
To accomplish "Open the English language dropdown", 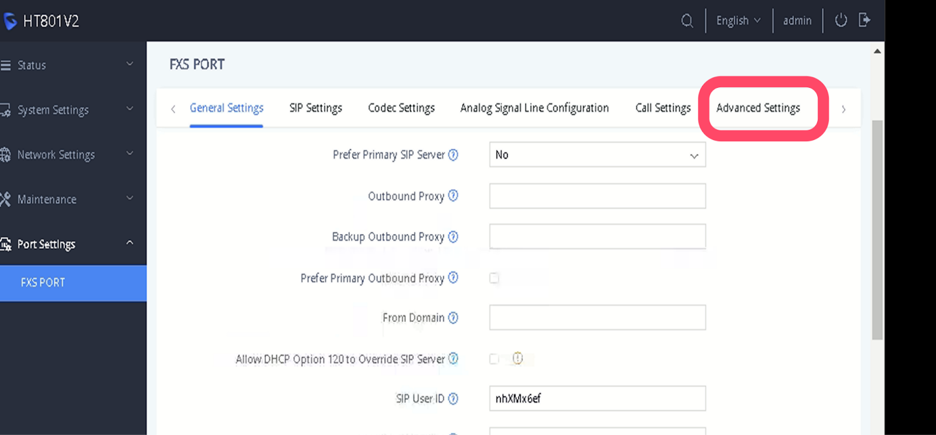I will (x=738, y=21).
